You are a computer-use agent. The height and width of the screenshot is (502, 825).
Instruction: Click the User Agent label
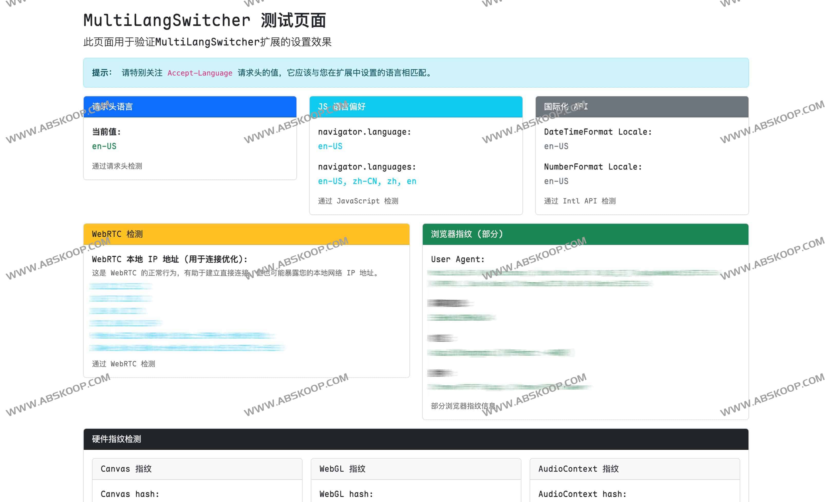tap(457, 259)
